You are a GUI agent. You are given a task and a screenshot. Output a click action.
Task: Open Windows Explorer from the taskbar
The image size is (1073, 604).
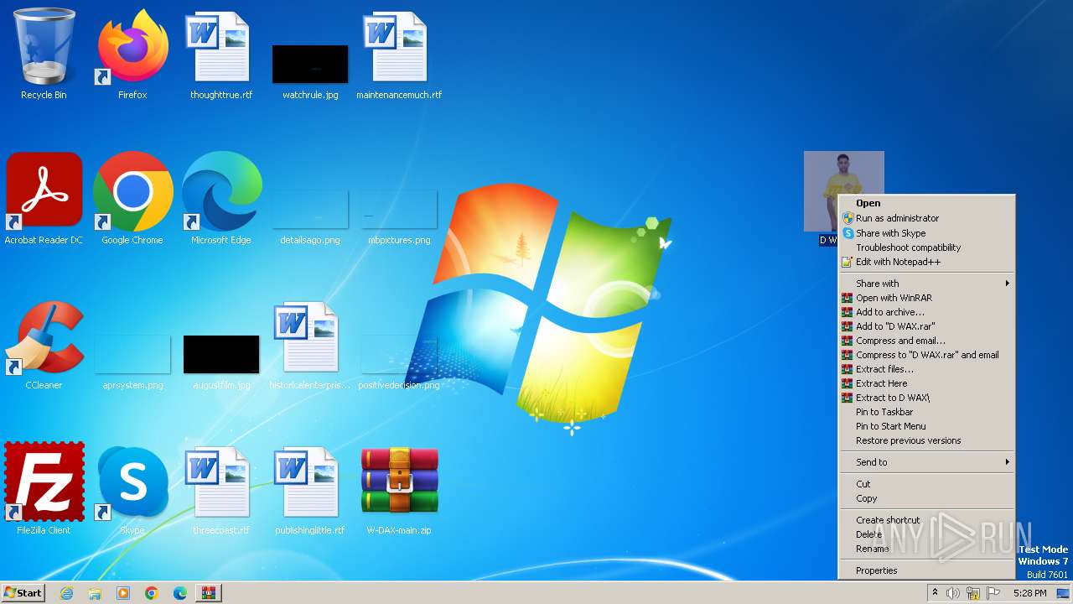95,593
